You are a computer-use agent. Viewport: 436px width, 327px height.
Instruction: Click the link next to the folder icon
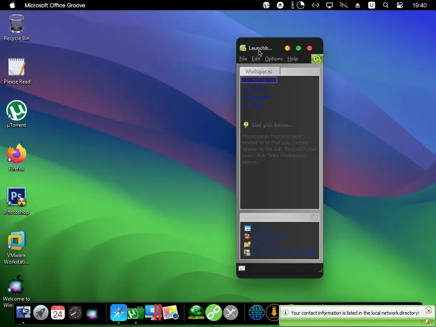click(x=266, y=244)
